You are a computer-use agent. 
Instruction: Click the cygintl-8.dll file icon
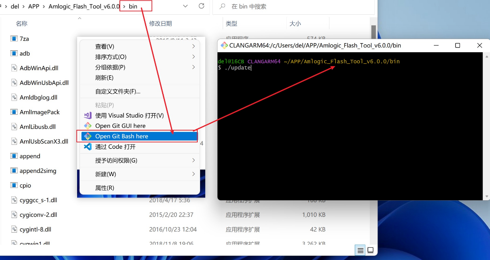click(x=14, y=229)
